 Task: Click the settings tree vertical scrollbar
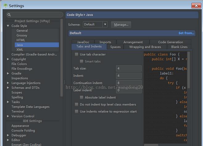[x=62, y=58]
